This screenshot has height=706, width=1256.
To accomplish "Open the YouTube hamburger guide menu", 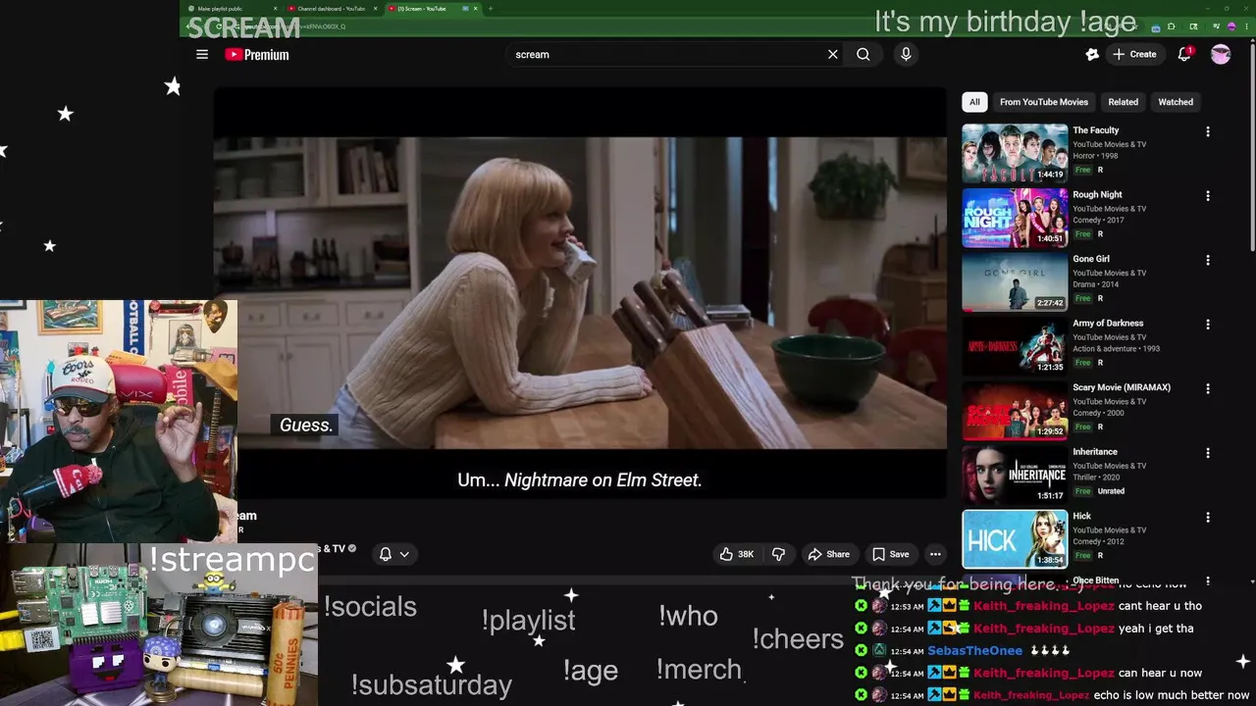I will pos(202,55).
